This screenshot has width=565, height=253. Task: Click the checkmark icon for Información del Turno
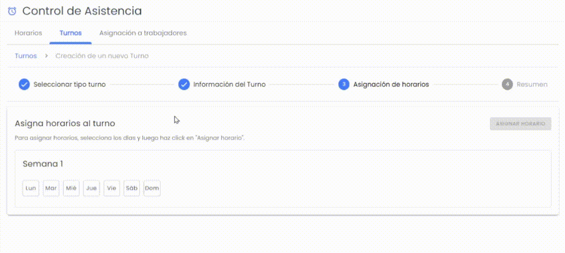[x=184, y=84]
